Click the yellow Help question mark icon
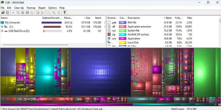The width and height of the screenshot is (221, 110). [65, 13]
